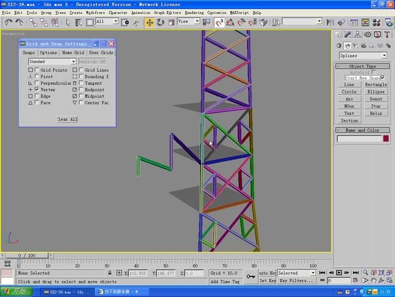Activate Select and Move tool
The width and height of the screenshot is (395, 297).
tap(149, 23)
